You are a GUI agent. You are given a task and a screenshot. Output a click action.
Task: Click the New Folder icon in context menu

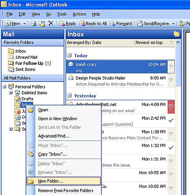pyautogui.click(x=31, y=181)
